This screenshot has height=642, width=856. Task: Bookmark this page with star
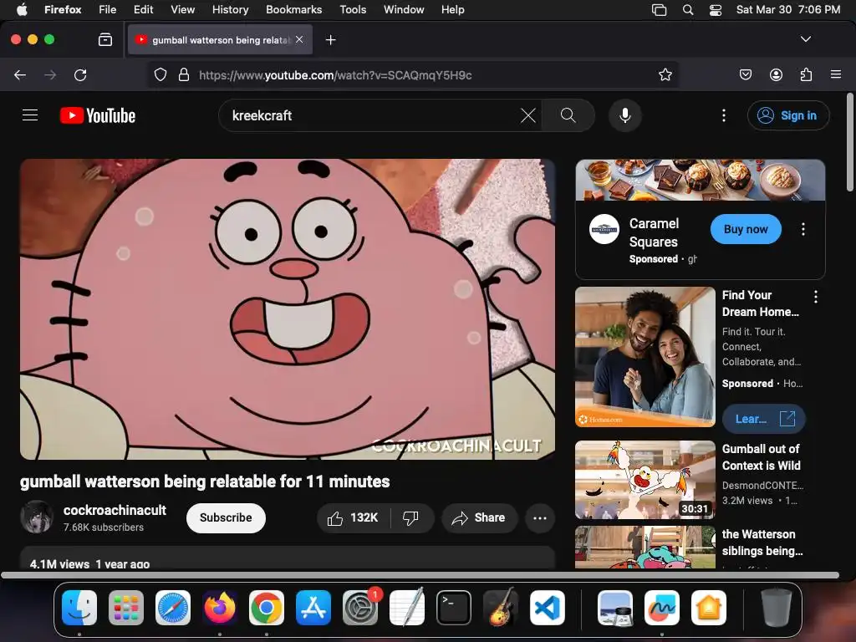pyautogui.click(x=665, y=74)
